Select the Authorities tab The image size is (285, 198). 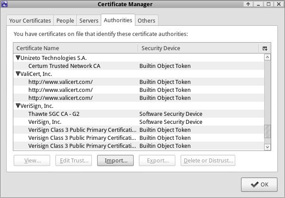pos(118,20)
